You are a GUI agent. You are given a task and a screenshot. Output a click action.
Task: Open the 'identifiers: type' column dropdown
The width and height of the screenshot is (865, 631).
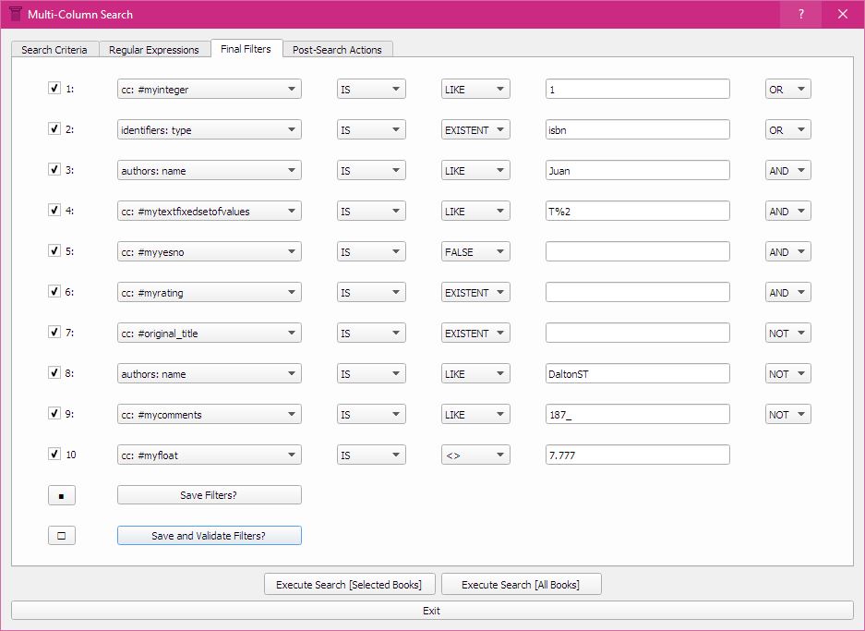pyautogui.click(x=210, y=130)
